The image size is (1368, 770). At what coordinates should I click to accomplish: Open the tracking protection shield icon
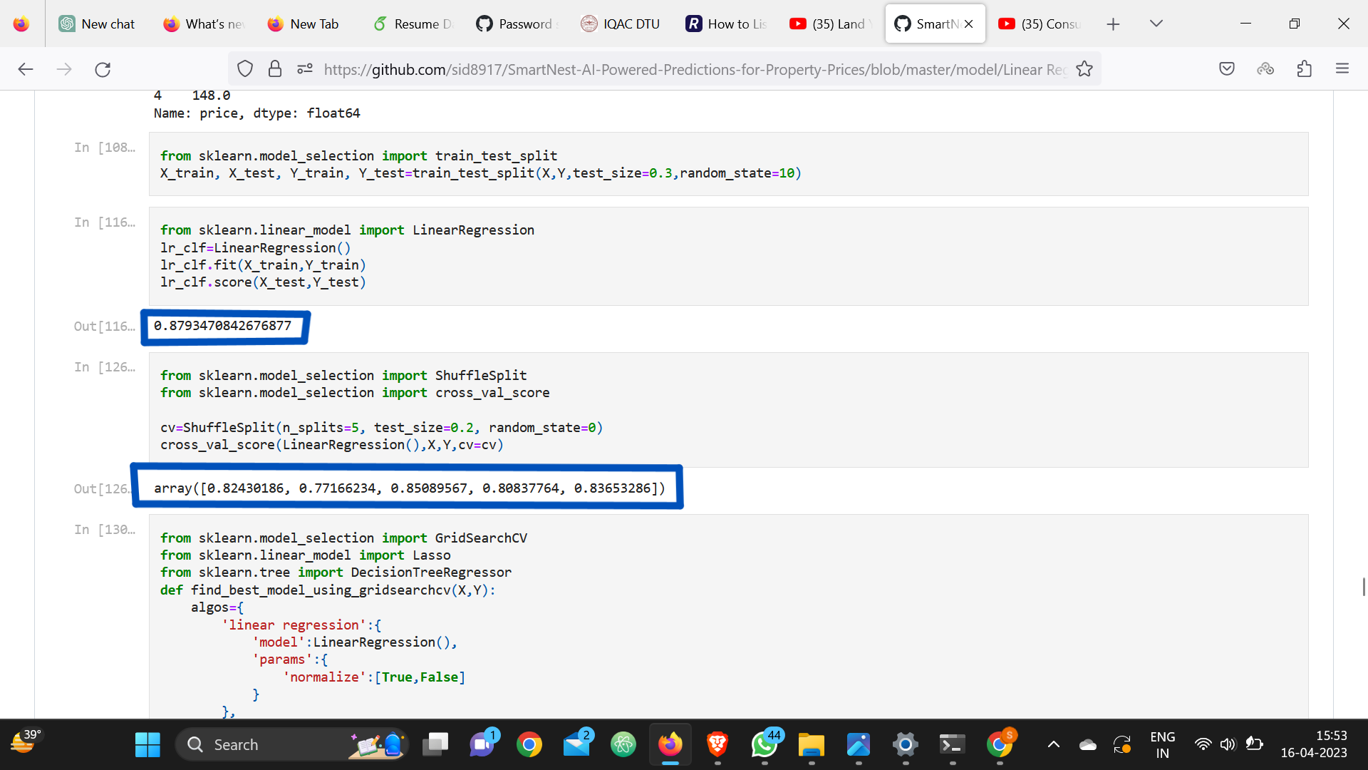[245, 69]
